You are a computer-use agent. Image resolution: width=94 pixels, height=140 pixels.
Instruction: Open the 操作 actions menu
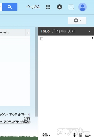46,135
